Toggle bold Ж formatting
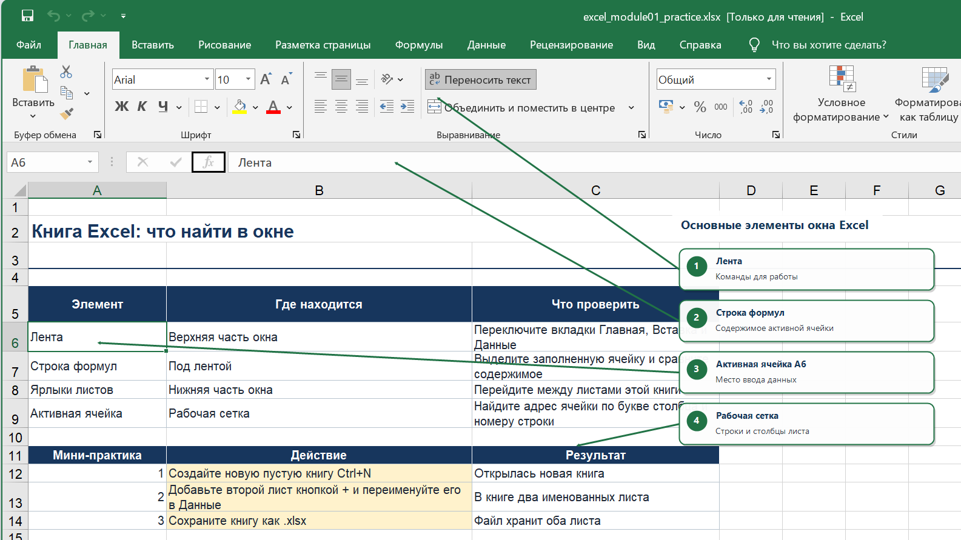 (x=122, y=107)
